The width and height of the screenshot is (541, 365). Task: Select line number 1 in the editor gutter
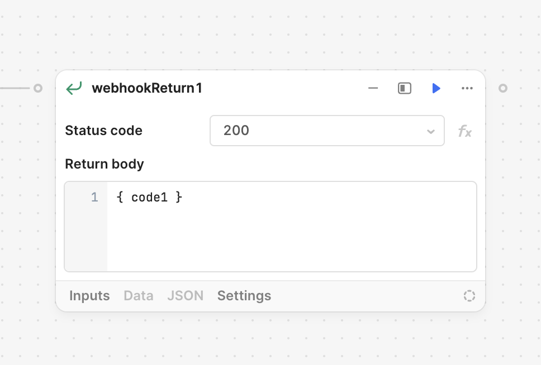pos(94,197)
